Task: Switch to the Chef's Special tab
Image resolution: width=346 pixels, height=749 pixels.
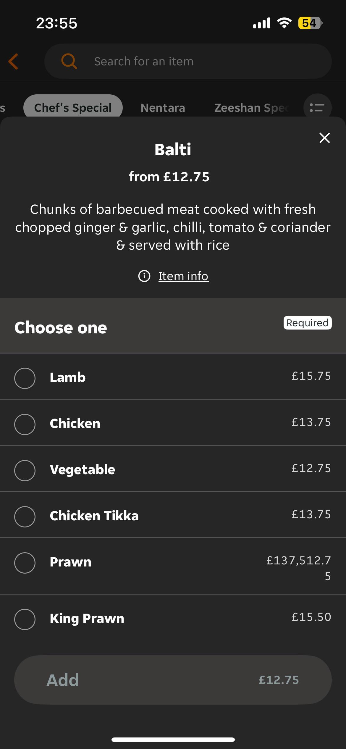Action: point(73,108)
